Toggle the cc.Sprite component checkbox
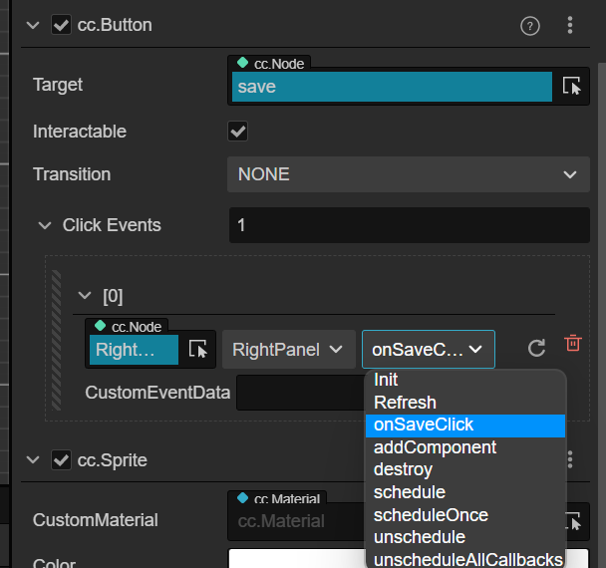This screenshot has height=568, width=606. (61, 459)
